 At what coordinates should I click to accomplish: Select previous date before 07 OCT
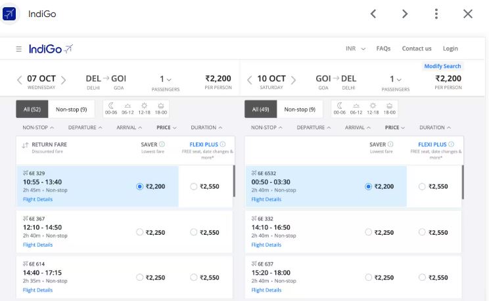pyautogui.click(x=19, y=80)
